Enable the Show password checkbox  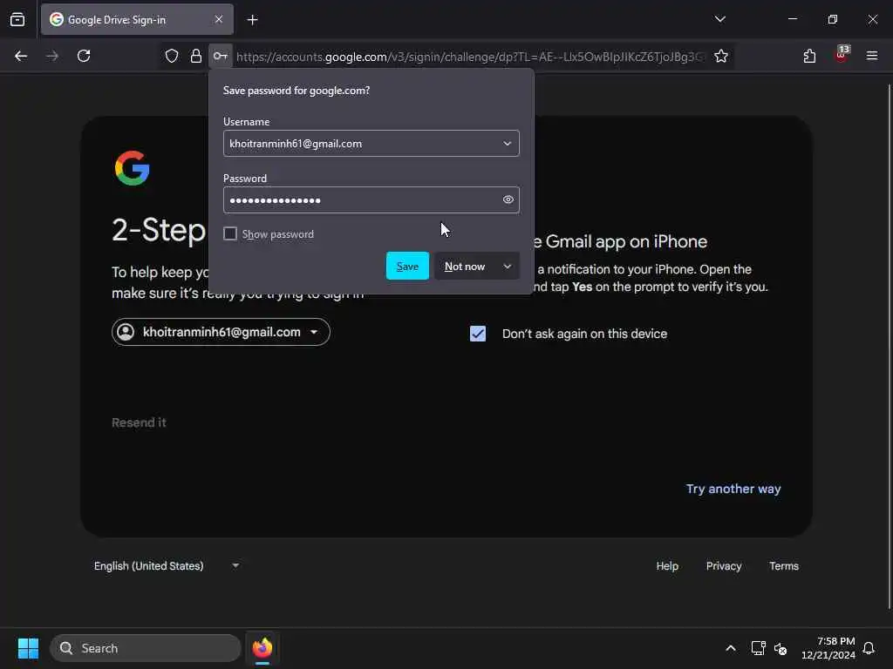[x=230, y=233]
